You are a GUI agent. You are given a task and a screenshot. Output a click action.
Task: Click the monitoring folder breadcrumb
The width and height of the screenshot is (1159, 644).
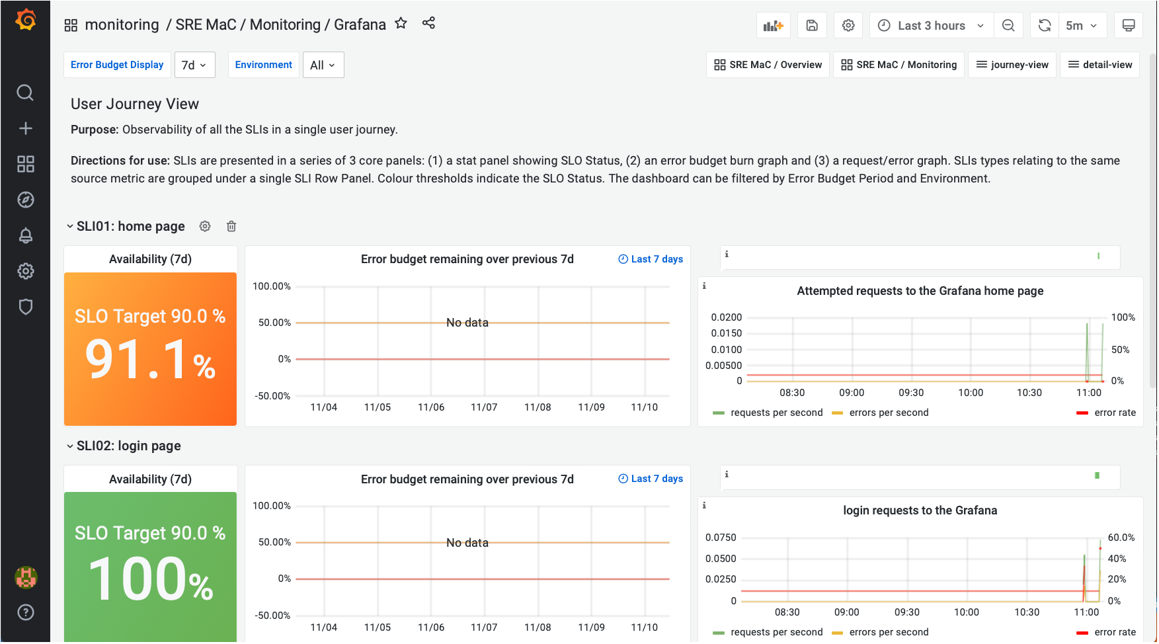122,25
